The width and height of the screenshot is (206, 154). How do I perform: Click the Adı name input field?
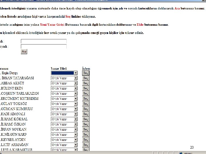pyautogui.click(x=43, y=41)
